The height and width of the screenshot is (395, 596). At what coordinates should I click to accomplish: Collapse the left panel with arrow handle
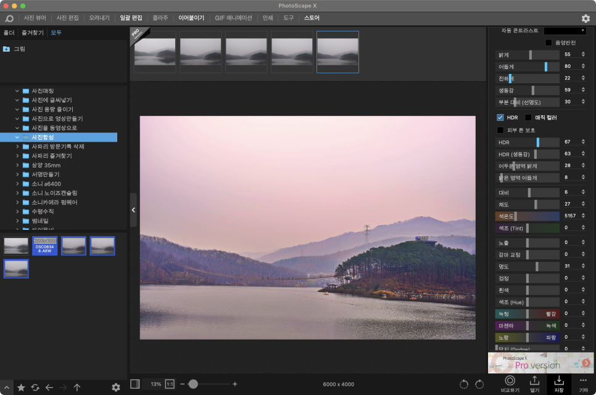133,210
